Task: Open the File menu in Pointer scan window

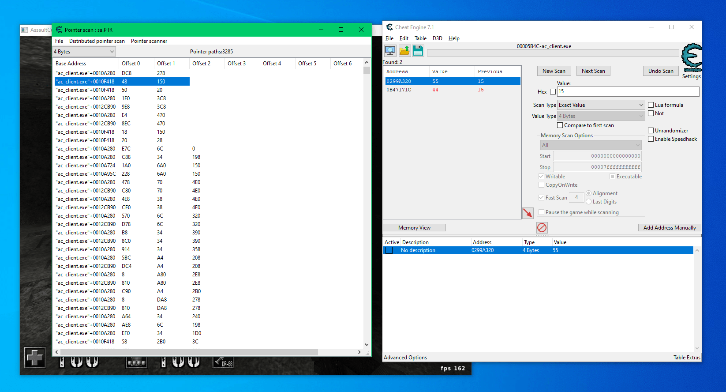Action: pyautogui.click(x=59, y=41)
